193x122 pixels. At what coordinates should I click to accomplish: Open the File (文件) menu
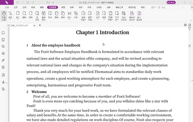pos(7,7)
